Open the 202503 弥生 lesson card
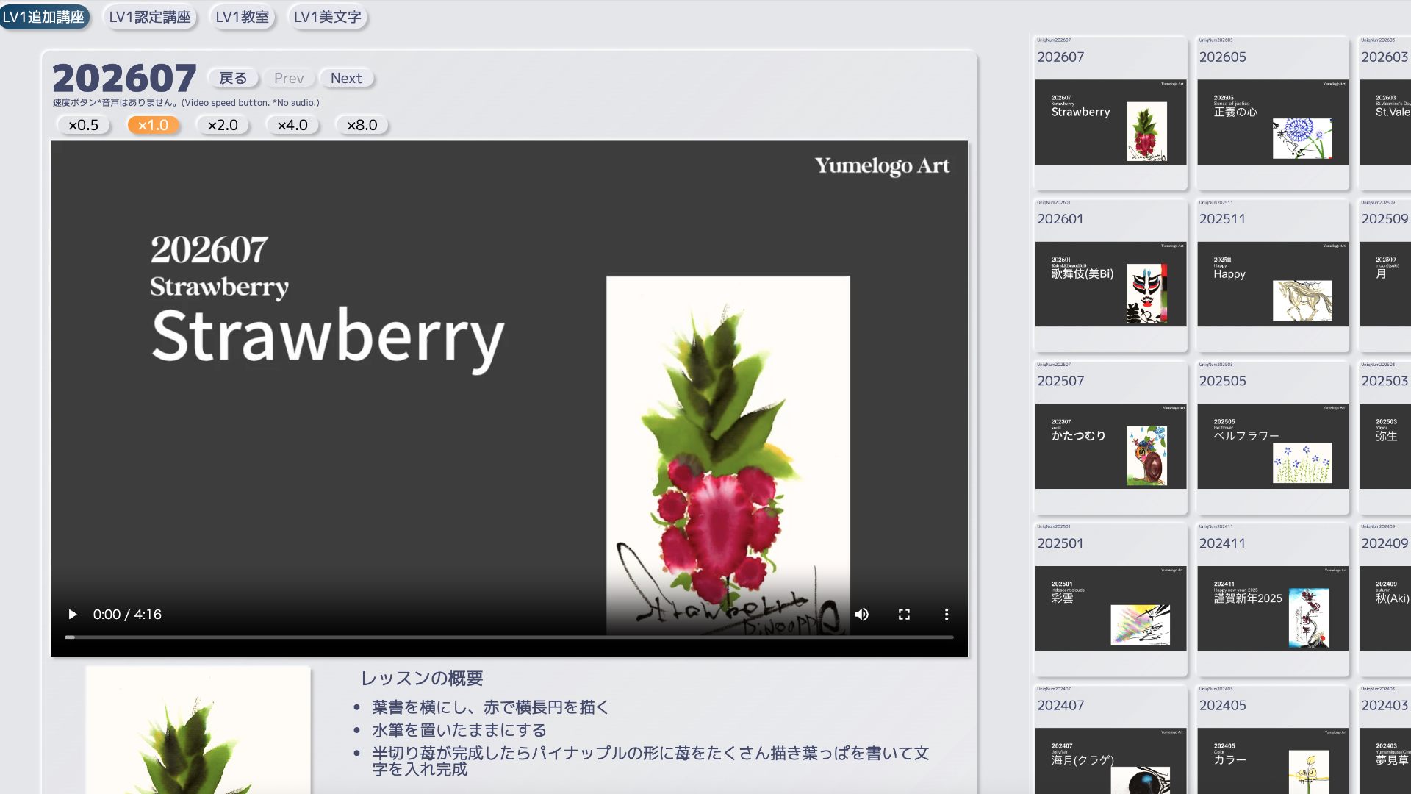The width and height of the screenshot is (1411, 794). 1385,437
